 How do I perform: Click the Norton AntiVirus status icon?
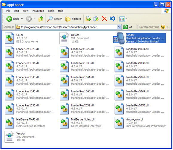[x=163, y=27]
